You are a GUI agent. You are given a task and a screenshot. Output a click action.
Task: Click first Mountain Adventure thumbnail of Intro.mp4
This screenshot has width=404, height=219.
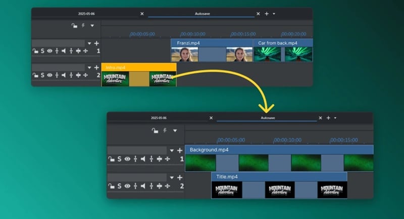point(115,79)
